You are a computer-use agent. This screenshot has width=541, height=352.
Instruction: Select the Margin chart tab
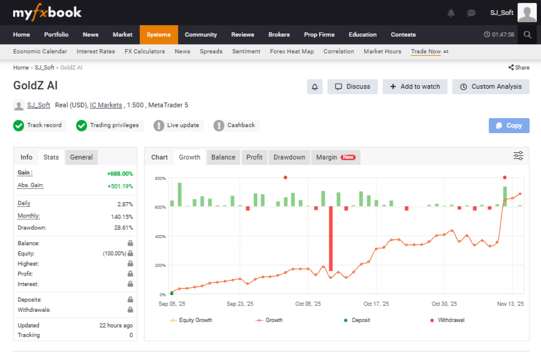(x=336, y=157)
